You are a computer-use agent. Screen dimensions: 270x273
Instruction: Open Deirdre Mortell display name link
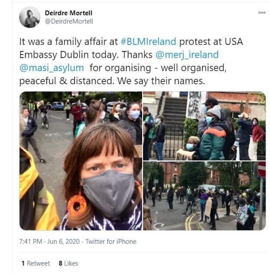pyautogui.click(x=68, y=13)
